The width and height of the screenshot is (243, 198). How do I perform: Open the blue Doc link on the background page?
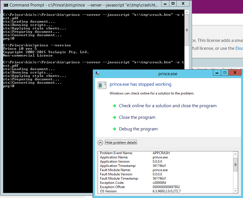click(x=239, y=48)
